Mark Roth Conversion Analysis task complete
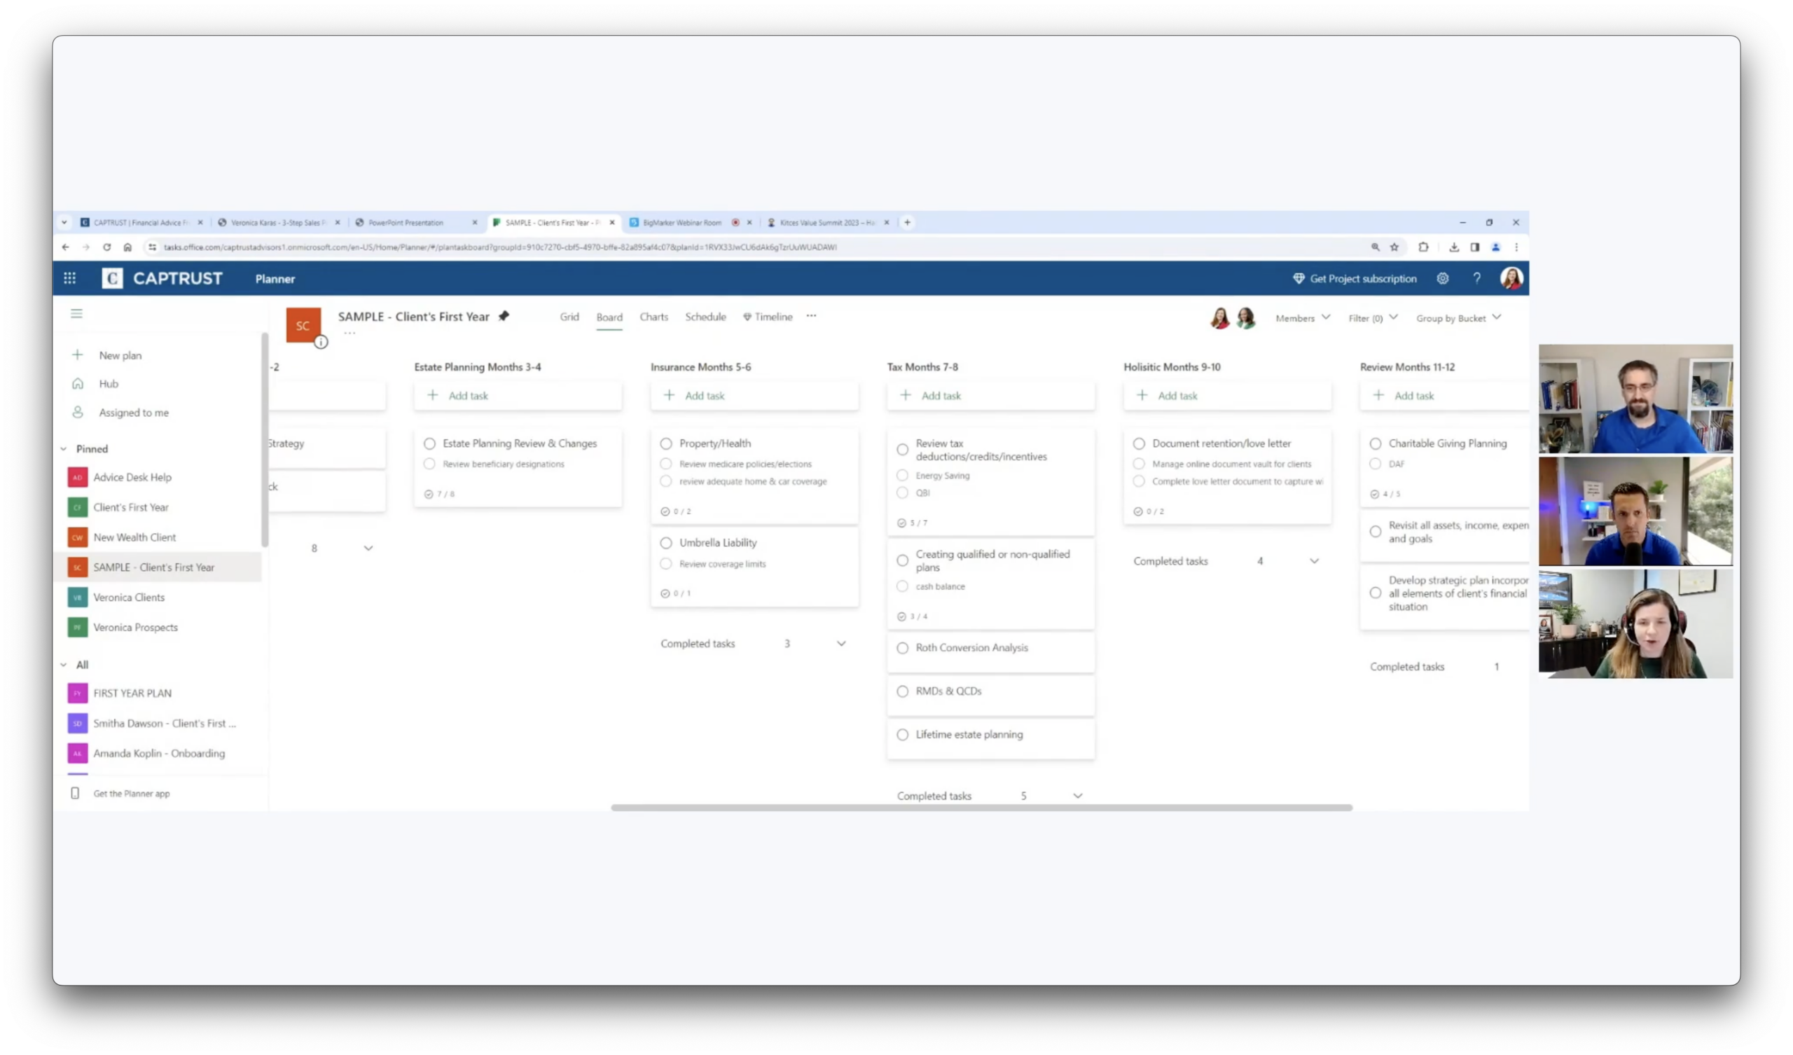The height and width of the screenshot is (1055, 1793). [902, 648]
